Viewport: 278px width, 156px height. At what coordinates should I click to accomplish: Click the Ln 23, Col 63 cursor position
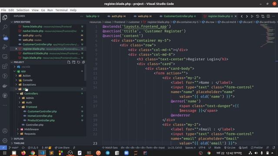click(x=175, y=147)
